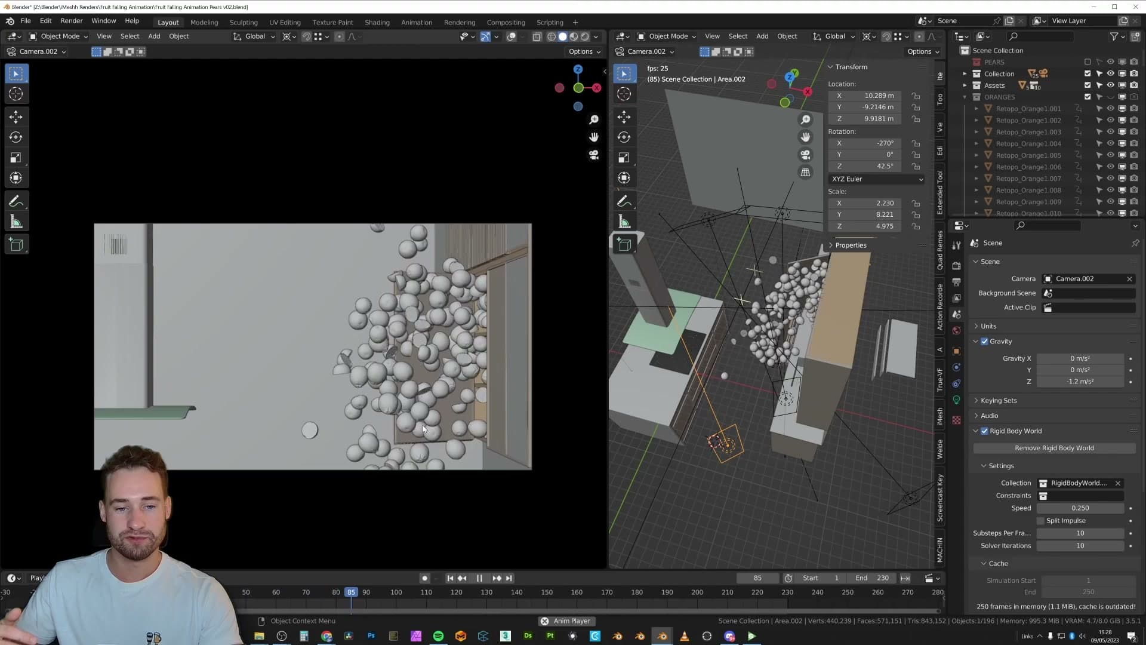Open the Render menu
1146x645 pixels.
tap(72, 21)
